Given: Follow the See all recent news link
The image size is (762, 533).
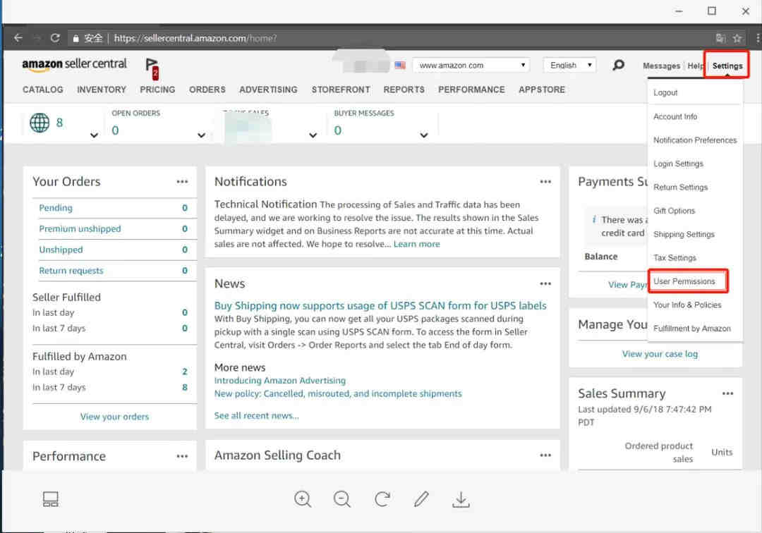Looking at the screenshot, I should (x=256, y=416).
